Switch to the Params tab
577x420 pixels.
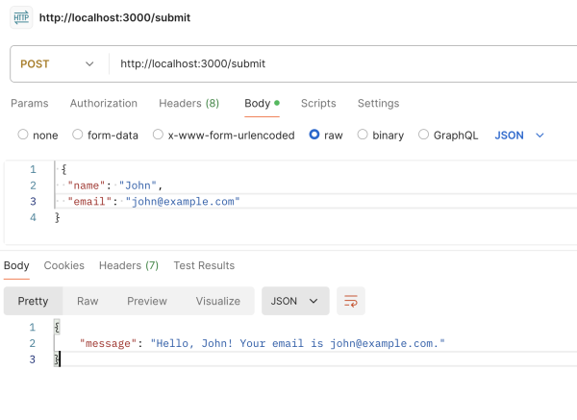point(29,103)
